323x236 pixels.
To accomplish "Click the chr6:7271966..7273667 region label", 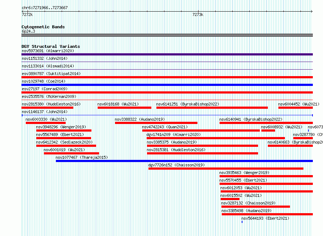I will 45,8.
